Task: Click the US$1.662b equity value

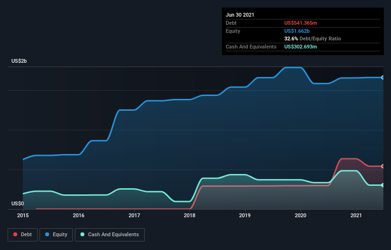Action: coord(297,31)
